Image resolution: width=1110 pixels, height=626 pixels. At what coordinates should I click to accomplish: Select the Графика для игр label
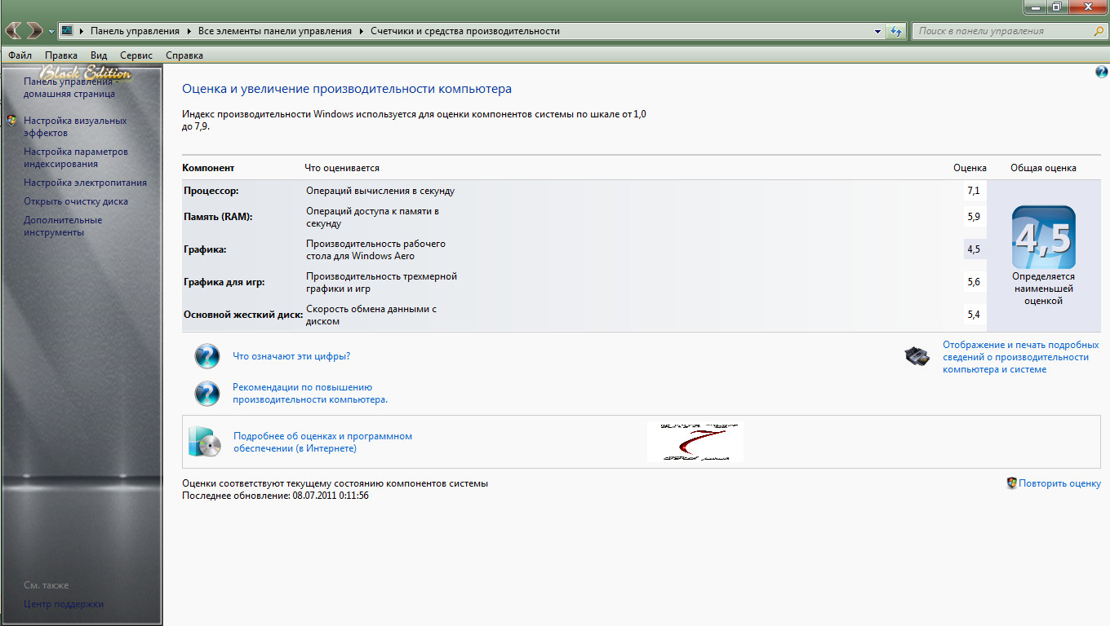pyautogui.click(x=224, y=282)
